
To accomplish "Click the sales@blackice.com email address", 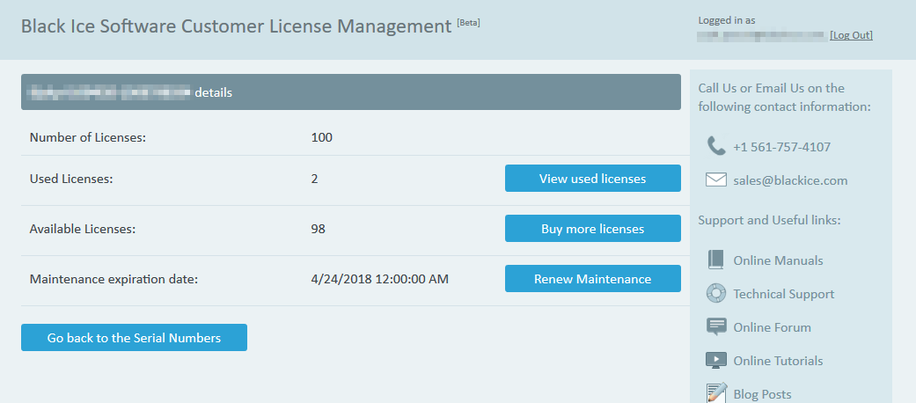I will [790, 180].
